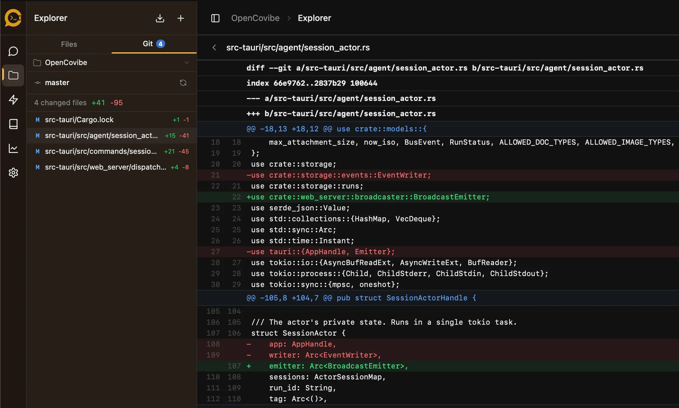Click the app logo at the top left

(13, 18)
